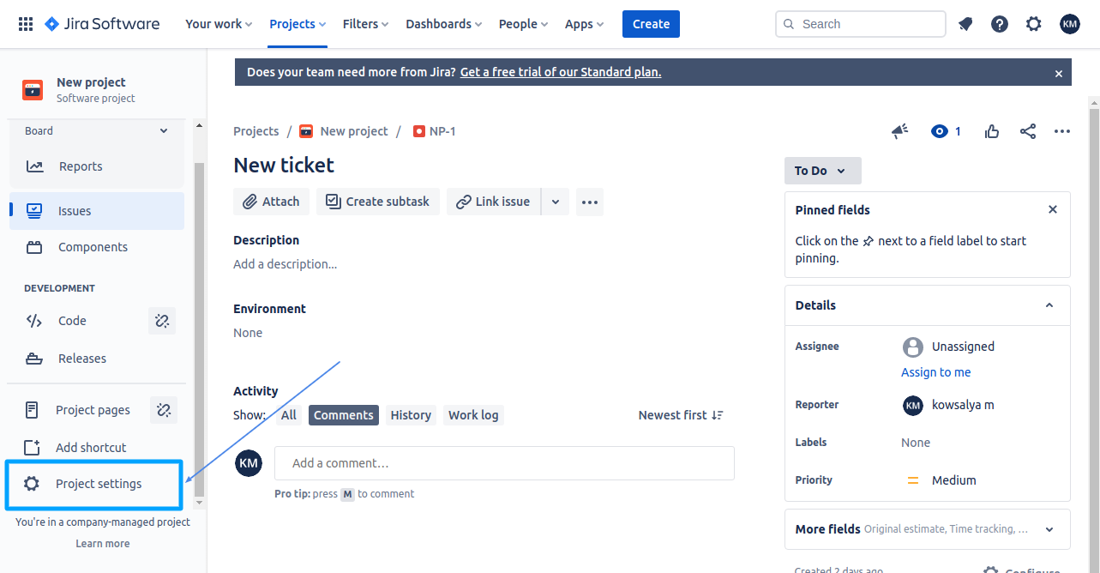The width and height of the screenshot is (1100, 573).
Task: Open the issue actions ellipsis menu
Action: tap(1062, 131)
